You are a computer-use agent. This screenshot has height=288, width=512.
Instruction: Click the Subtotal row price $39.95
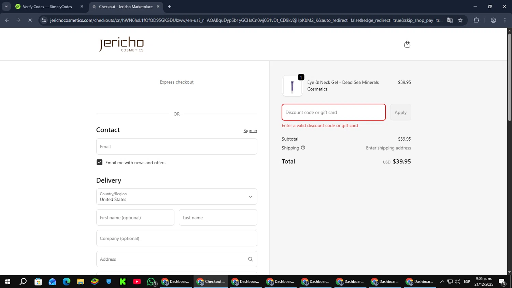404,139
